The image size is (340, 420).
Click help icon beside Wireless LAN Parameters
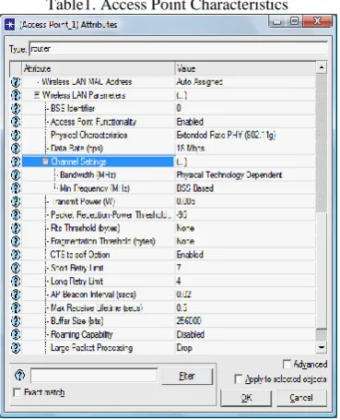(x=16, y=95)
